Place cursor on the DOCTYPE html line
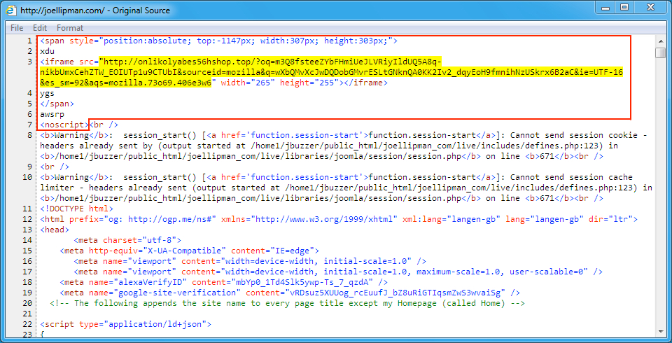This screenshot has height=343, width=672. click(x=76, y=209)
